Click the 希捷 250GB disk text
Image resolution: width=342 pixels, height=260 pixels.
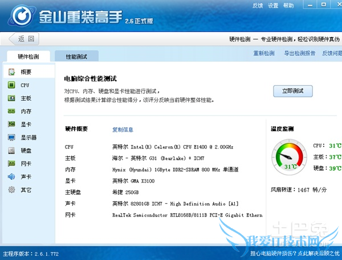click(x=125, y=192)
